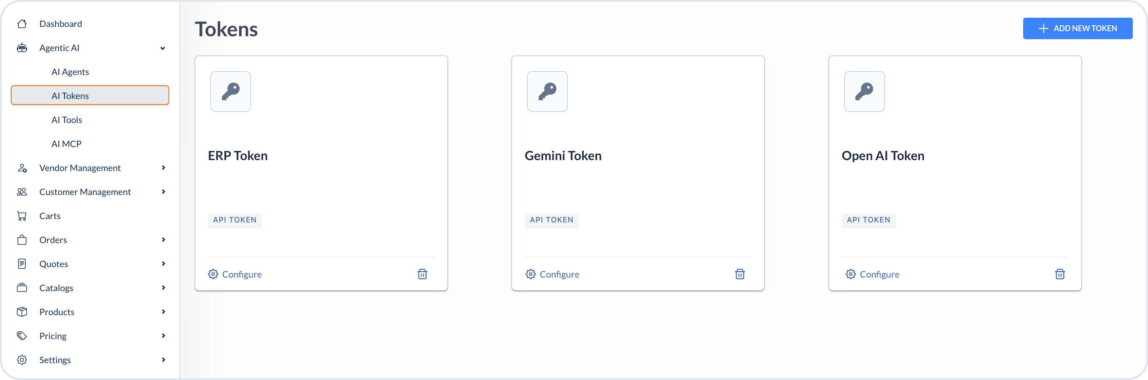Expand the Settings section

(x=163, y=359)
